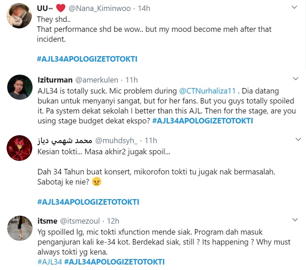Open @Nana_Kiminwoo handle
The image size is (306, 270).
tap(100, 8)
